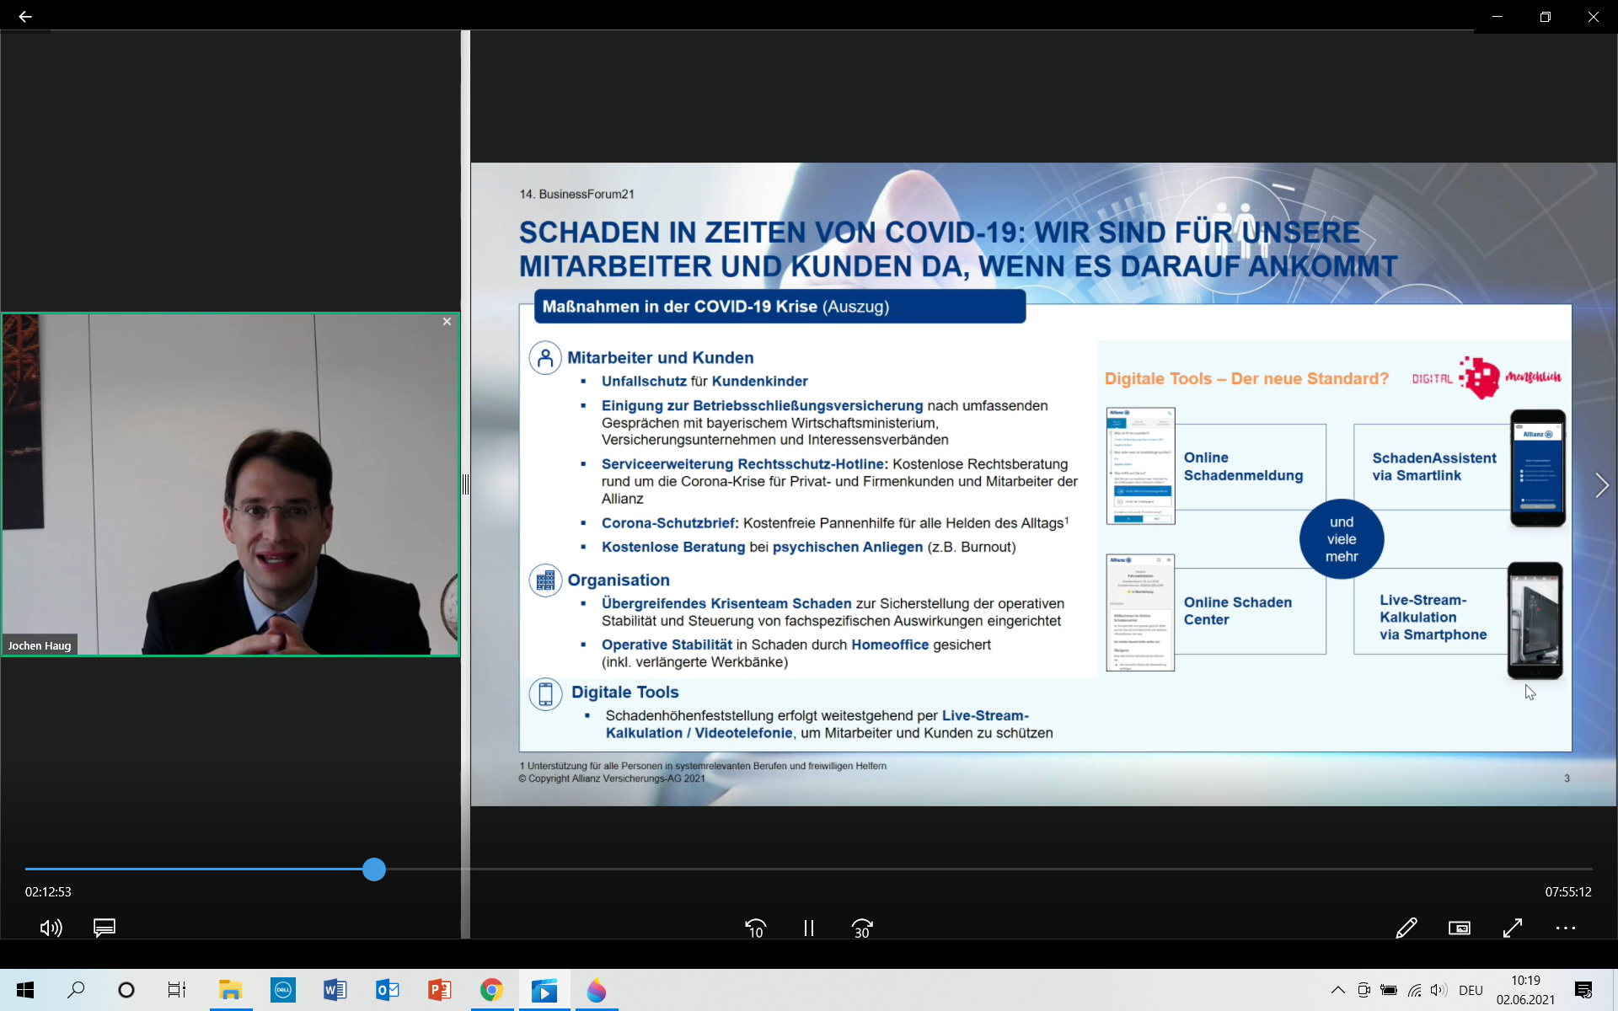Click the next slide chevron arrow
This screenshot has width=1618, height=1011.
[1601, 485]
